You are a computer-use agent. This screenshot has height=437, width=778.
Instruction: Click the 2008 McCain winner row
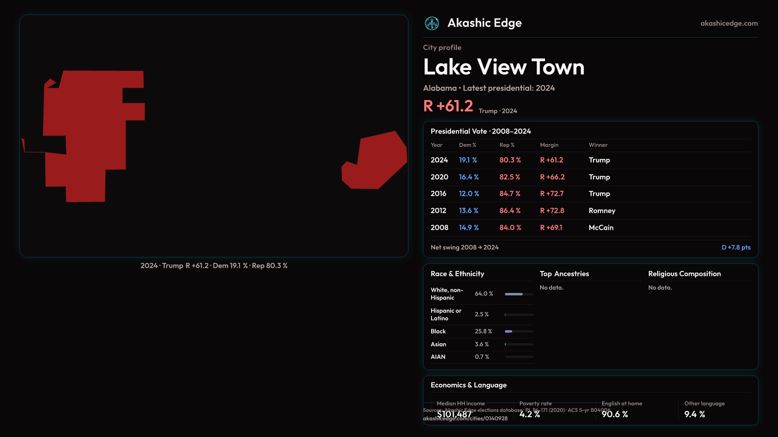(x=601, y=228)
